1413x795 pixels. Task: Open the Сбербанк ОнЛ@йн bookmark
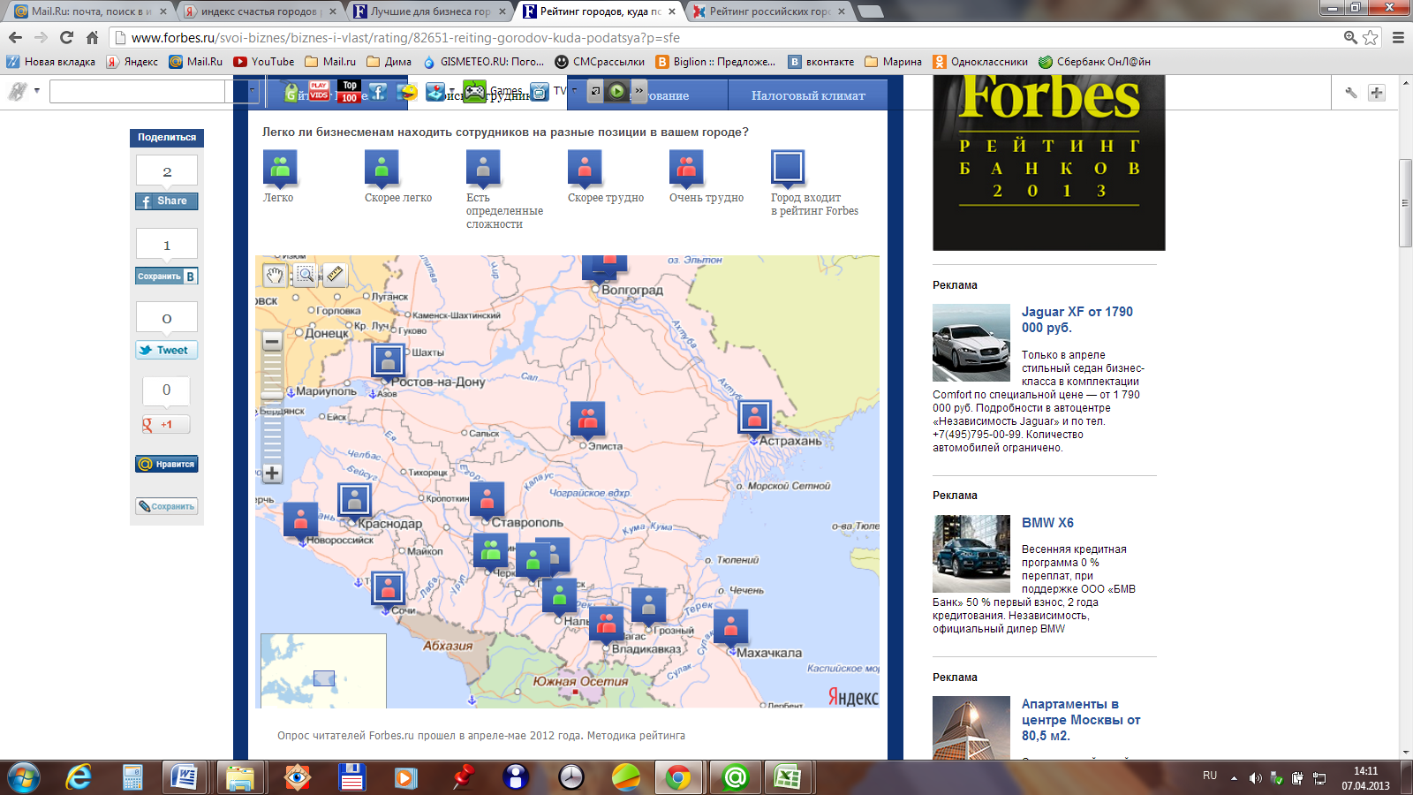tap(1095, 62)
